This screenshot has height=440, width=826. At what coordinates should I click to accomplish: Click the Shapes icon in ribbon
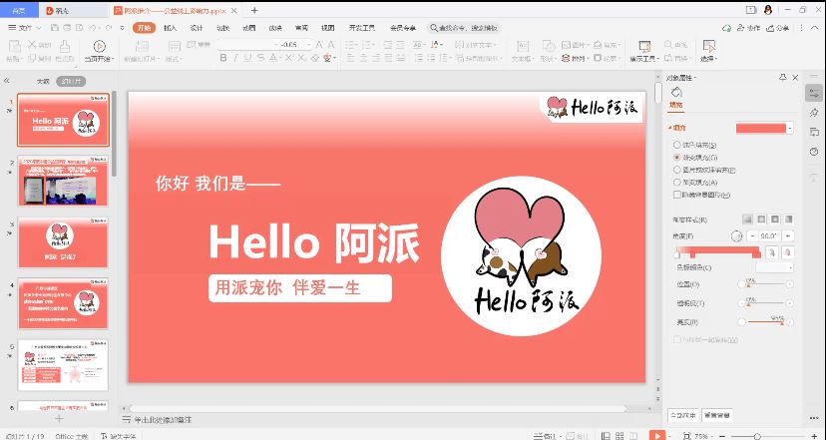(549, 46)
